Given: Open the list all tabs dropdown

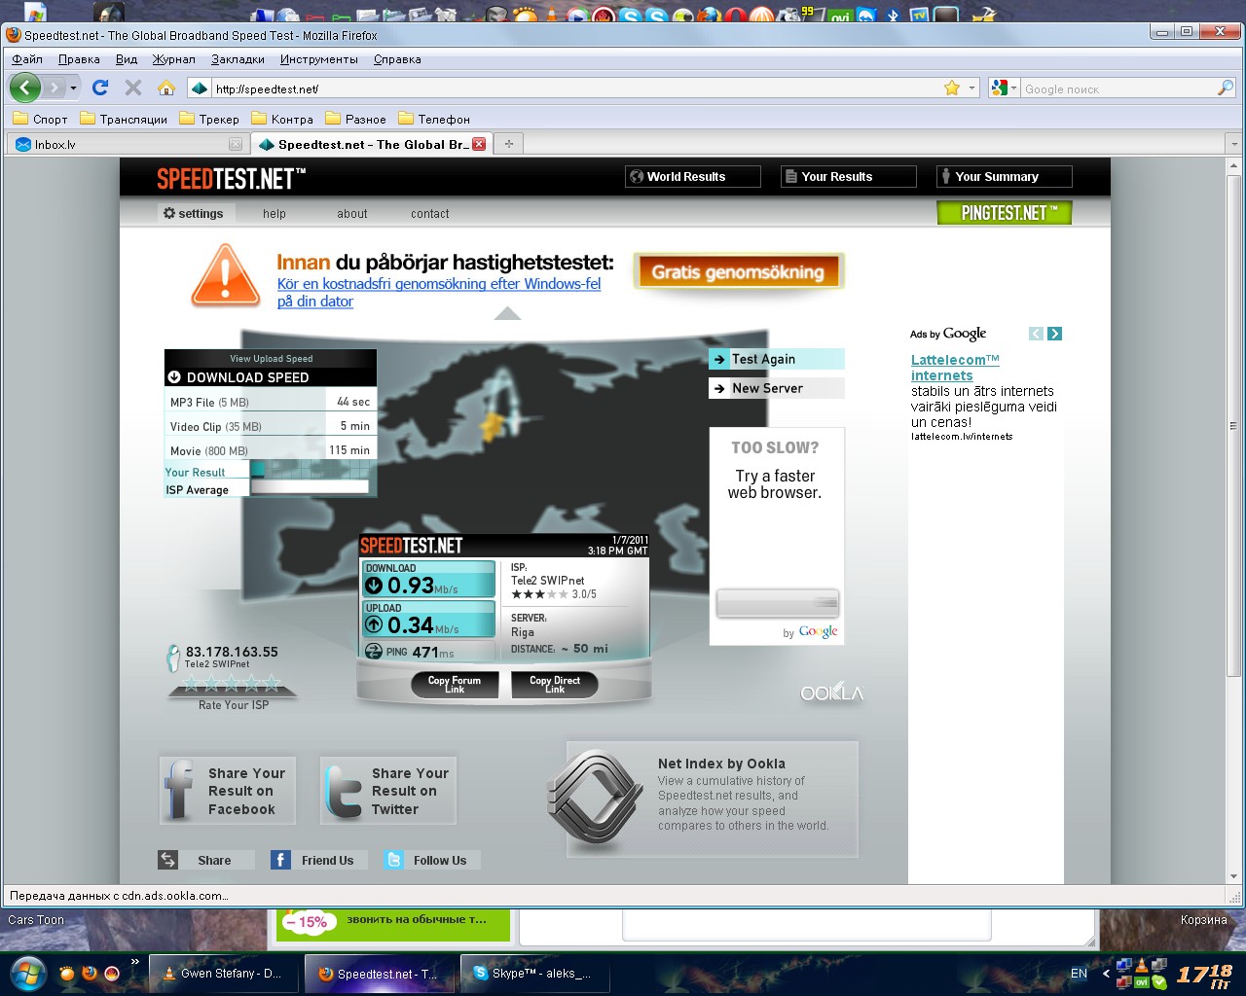Looking at the screenshot, I should tap(1234, 144).
